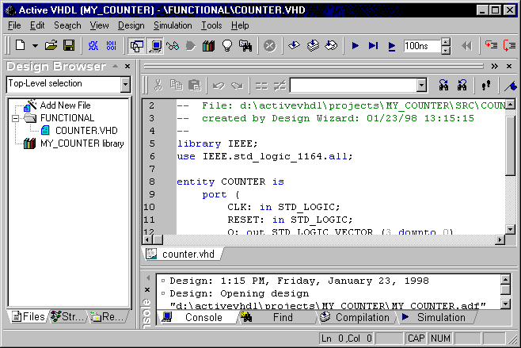Toggle the Design Browser window button

coord(137,46)
